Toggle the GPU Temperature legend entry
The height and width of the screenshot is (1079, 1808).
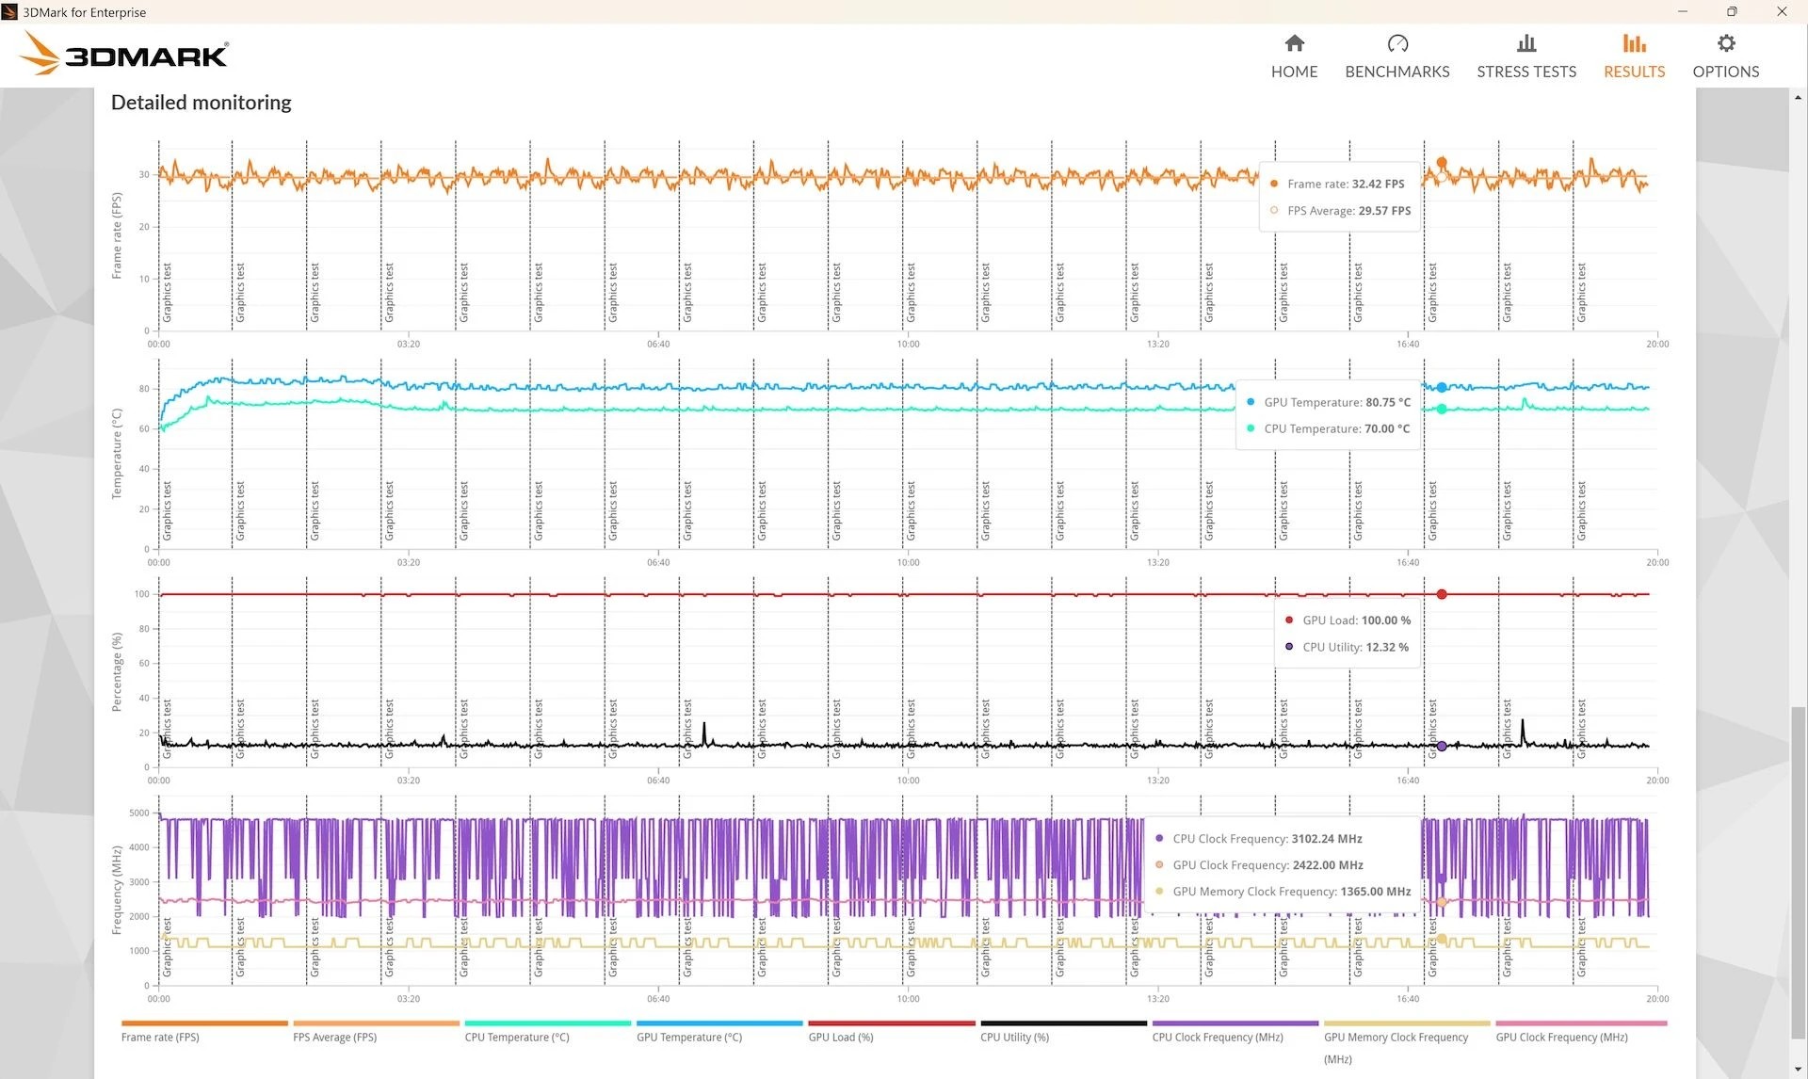click(x=688, y=1037)
